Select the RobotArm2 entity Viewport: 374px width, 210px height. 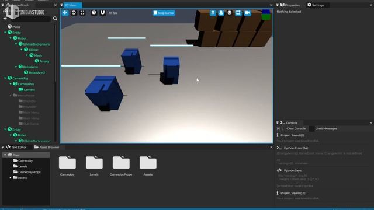(37, 72)
